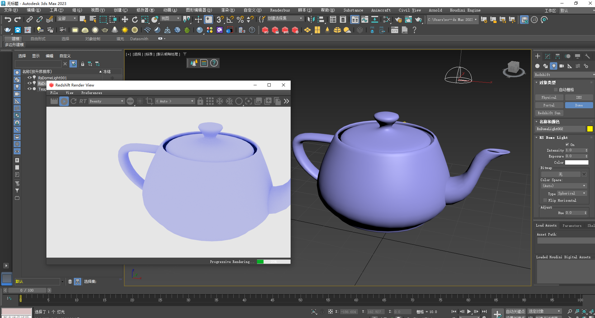Open the Preferences menu in Render View

92,93
